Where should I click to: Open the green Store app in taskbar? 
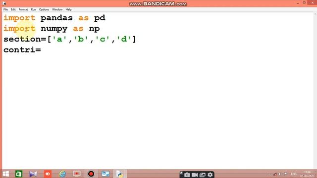pyautogui.click(x=19, y=174)
